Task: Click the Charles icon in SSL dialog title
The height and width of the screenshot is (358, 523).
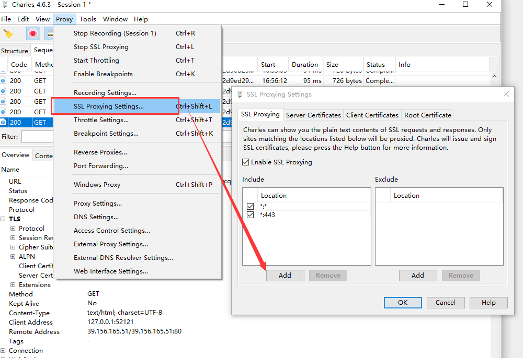Action: point(240,94)
